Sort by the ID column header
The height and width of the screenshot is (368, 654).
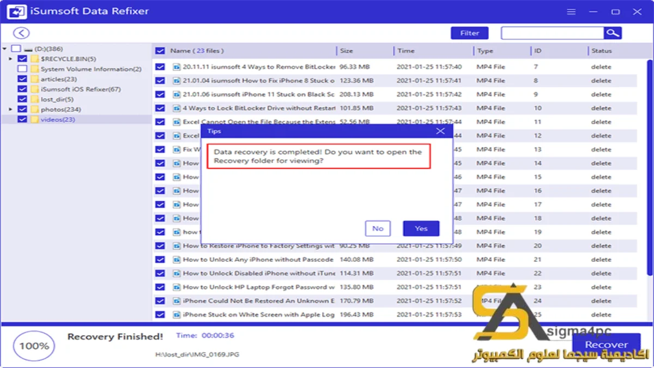click(537, 51)
